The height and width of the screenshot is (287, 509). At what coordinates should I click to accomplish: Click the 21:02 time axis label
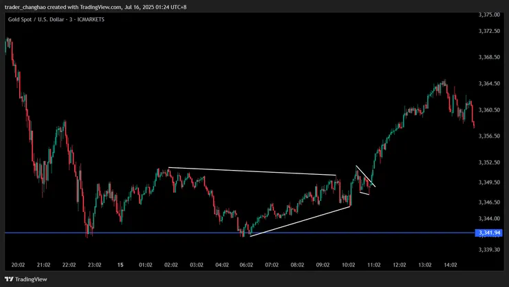click(x=43, y=265)
